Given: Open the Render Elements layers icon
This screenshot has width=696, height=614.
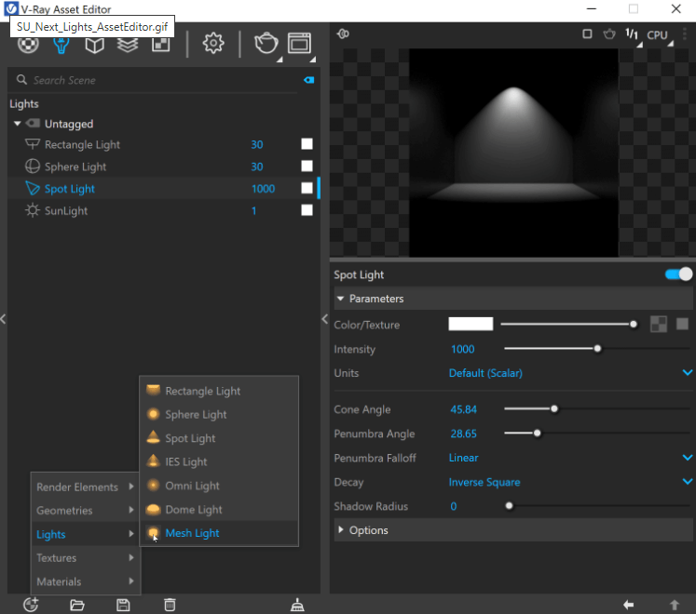Looking at the screenshot, I should click(x=128, y=45).
